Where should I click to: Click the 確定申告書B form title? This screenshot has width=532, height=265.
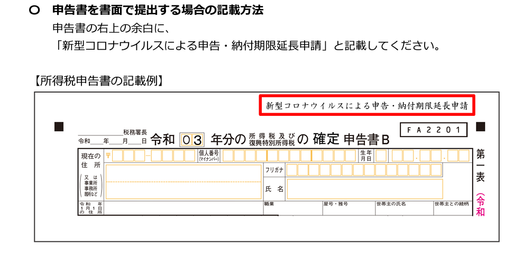pos(351,140)
